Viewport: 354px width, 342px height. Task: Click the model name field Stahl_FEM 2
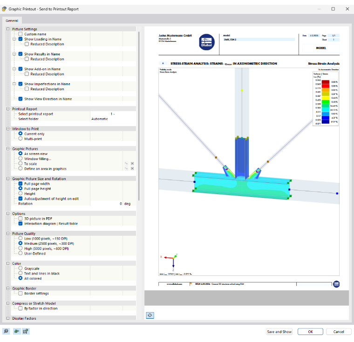[x=259, y=40]
